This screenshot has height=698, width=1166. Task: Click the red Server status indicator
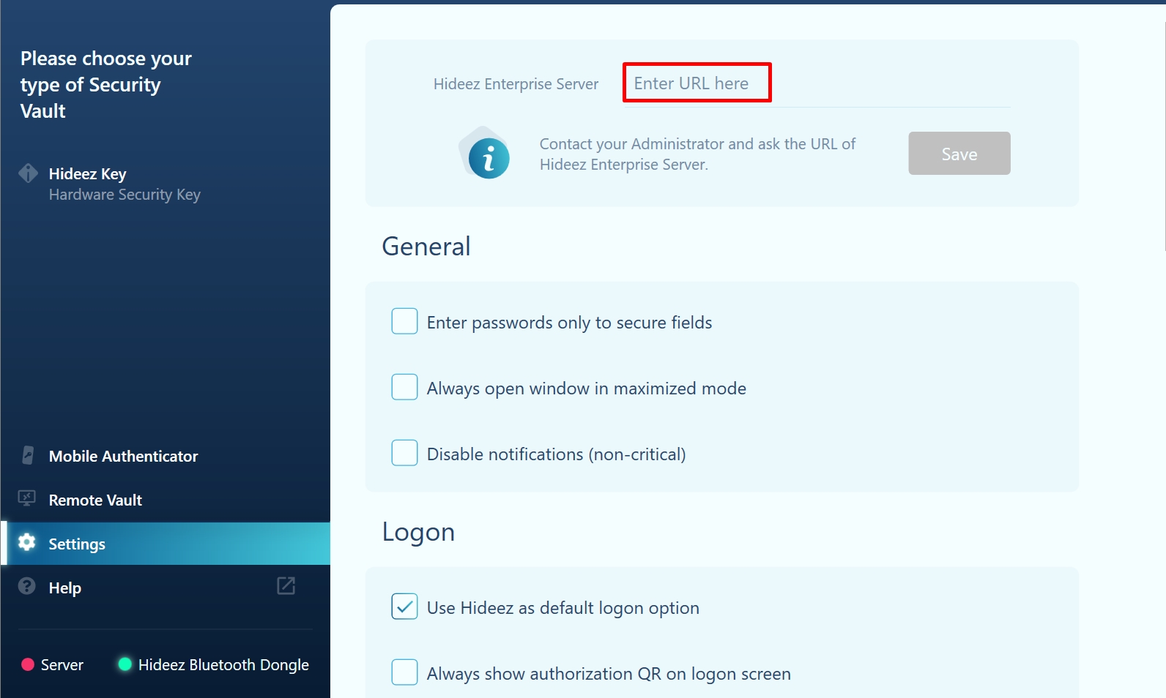(28, 664)
